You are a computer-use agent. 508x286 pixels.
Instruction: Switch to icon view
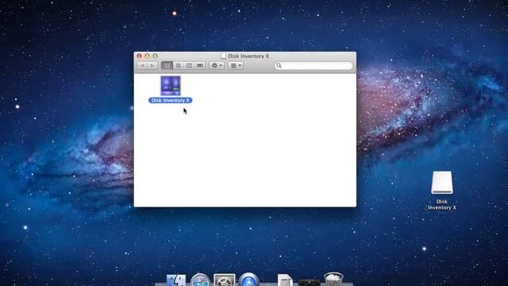[x=167, y=66]
